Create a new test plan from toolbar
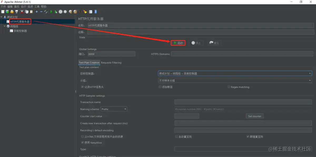This screenshot has height=157, width=316. [3, 12]
